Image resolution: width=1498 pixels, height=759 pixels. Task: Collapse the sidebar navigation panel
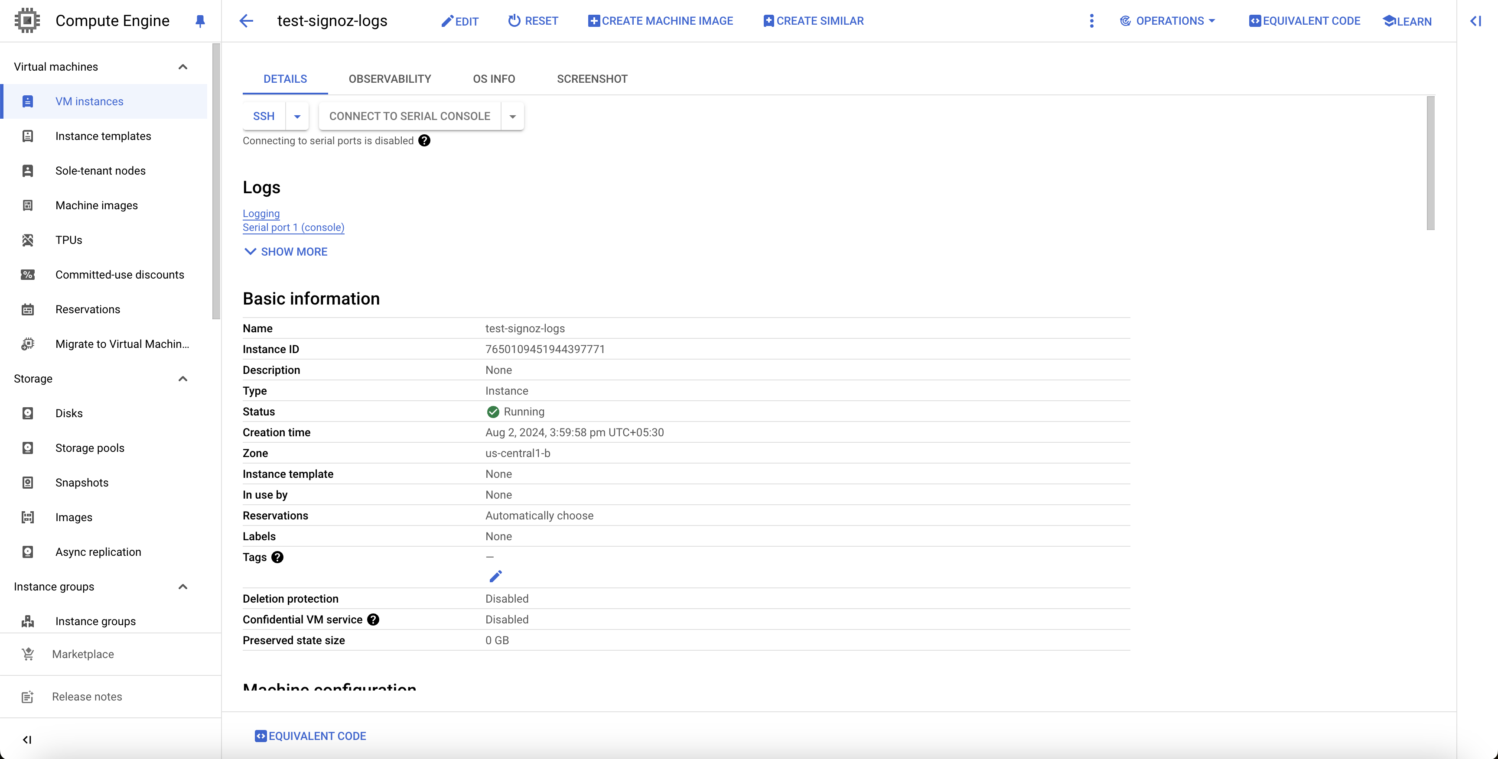point(27,739)
